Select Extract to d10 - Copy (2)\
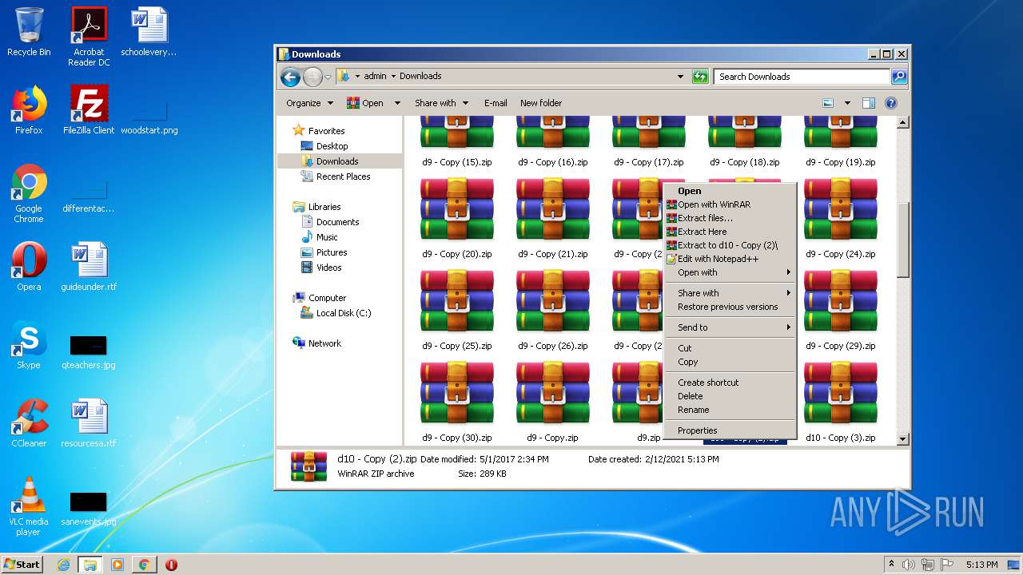The image size is (1023, 575). pos(730,245)
